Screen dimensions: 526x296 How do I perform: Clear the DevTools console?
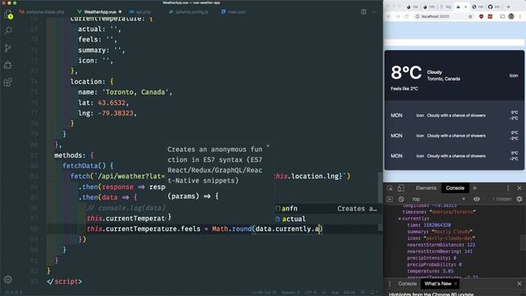click(401, 199)
